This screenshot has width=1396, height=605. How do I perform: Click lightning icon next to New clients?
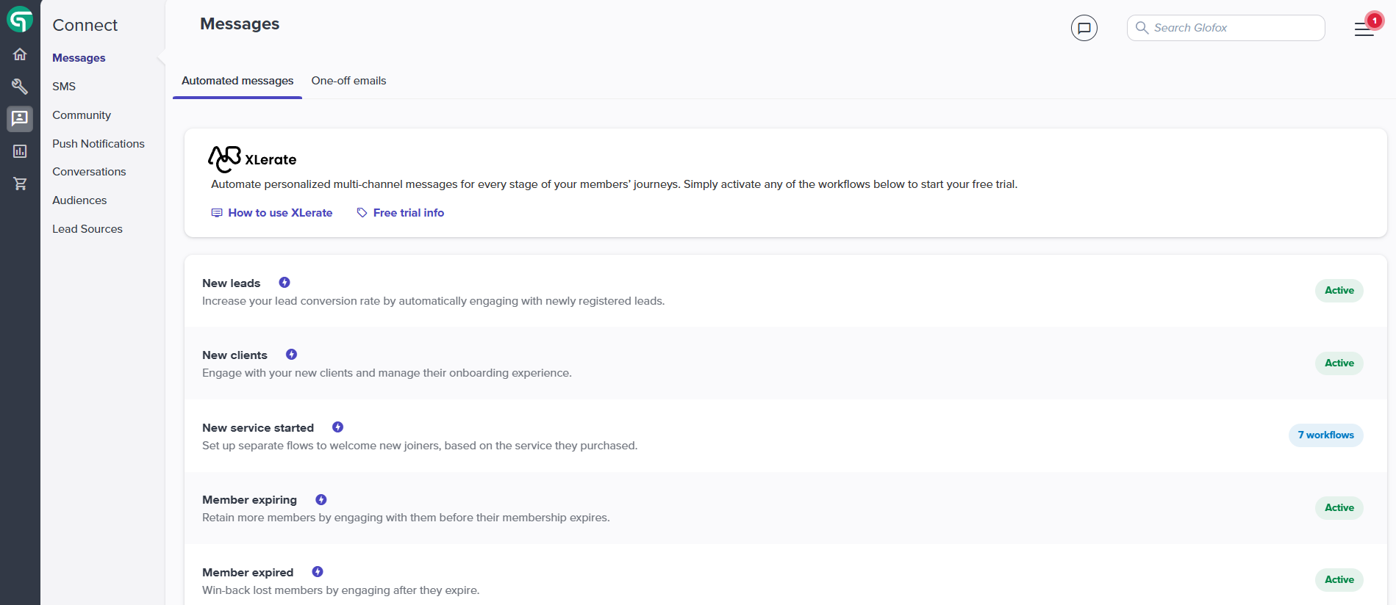tap(291, 355)
